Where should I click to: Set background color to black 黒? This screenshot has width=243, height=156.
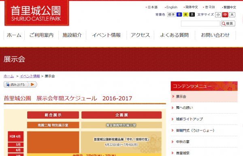(192, 15)
